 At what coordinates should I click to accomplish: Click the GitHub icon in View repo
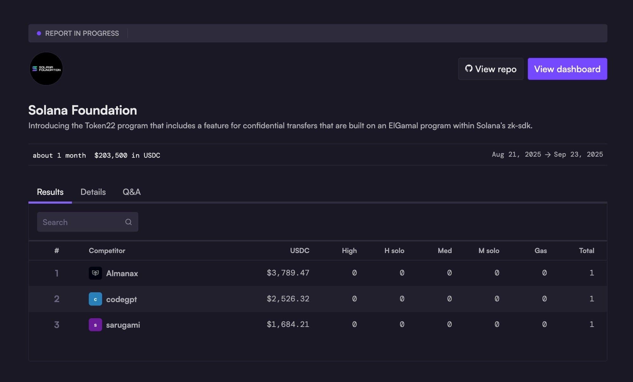[x=468, y=68]
